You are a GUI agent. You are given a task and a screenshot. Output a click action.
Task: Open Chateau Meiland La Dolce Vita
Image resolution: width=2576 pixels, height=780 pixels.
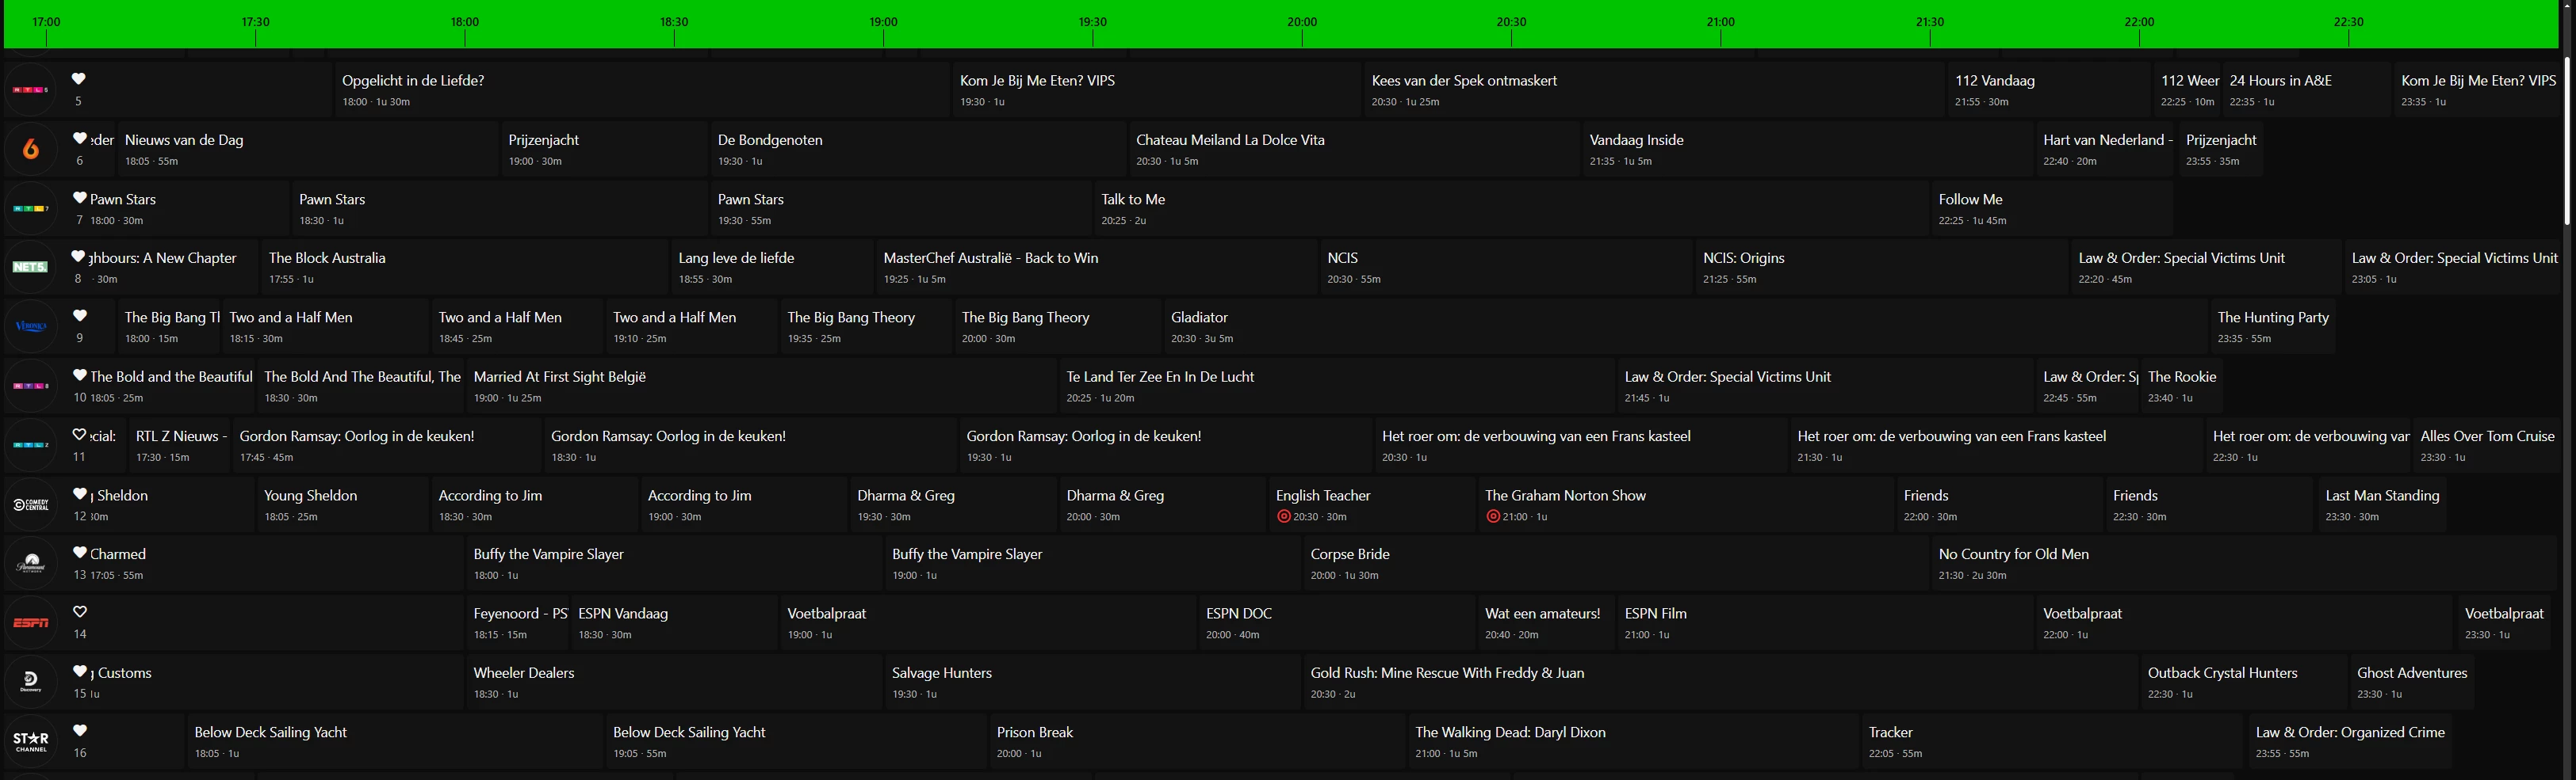(x=1354, y=150)
